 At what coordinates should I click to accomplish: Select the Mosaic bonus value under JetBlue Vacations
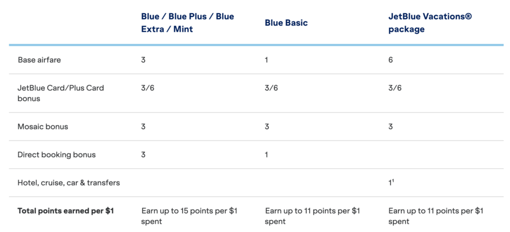[x=391, y=126]
